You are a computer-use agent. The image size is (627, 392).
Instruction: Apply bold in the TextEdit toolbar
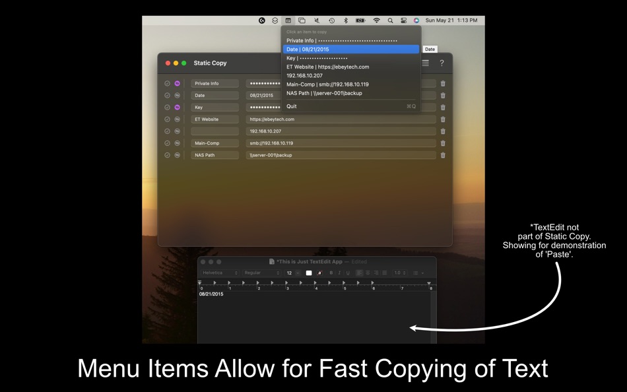coord(331,273)
